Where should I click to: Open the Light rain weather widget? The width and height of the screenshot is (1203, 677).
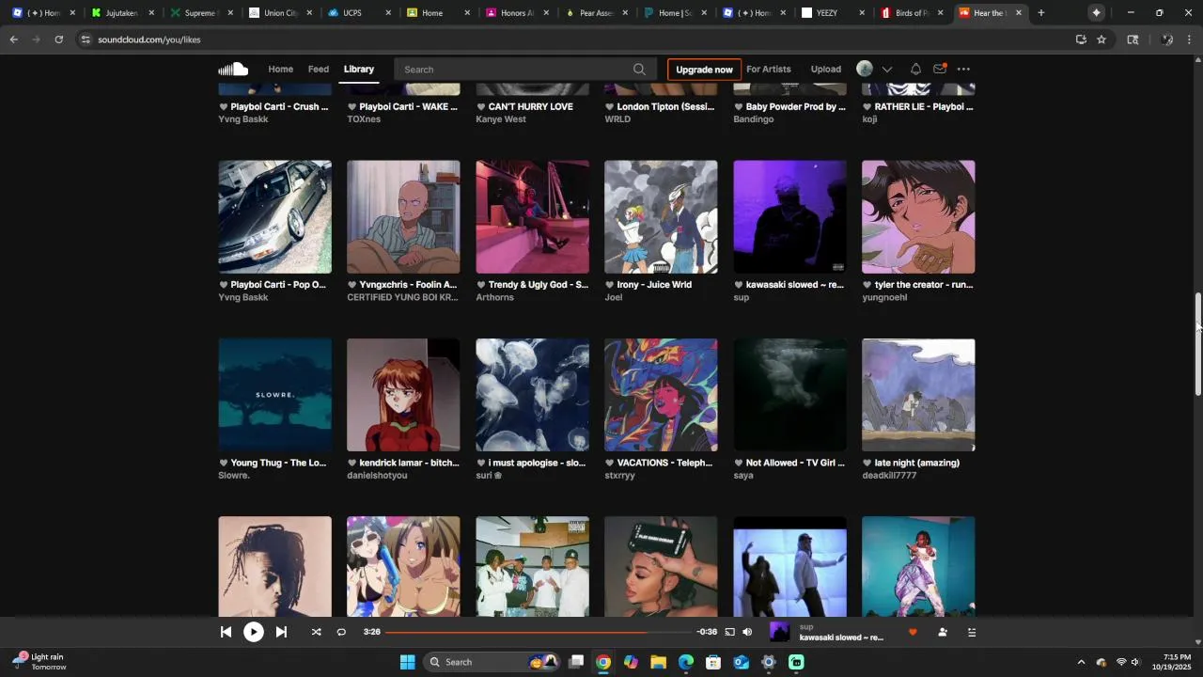(x=40, y=662)
